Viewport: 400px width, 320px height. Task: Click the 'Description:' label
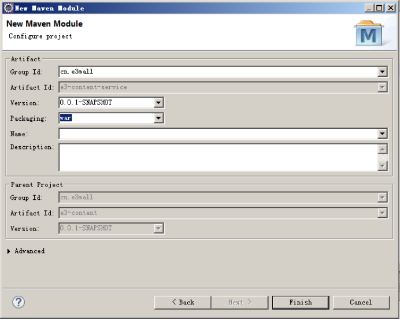[x=32, y=147]
